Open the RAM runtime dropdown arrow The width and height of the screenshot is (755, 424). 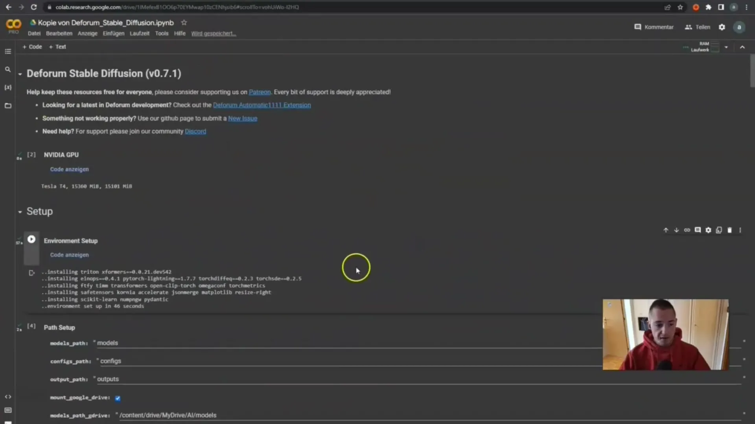[726, 47]
